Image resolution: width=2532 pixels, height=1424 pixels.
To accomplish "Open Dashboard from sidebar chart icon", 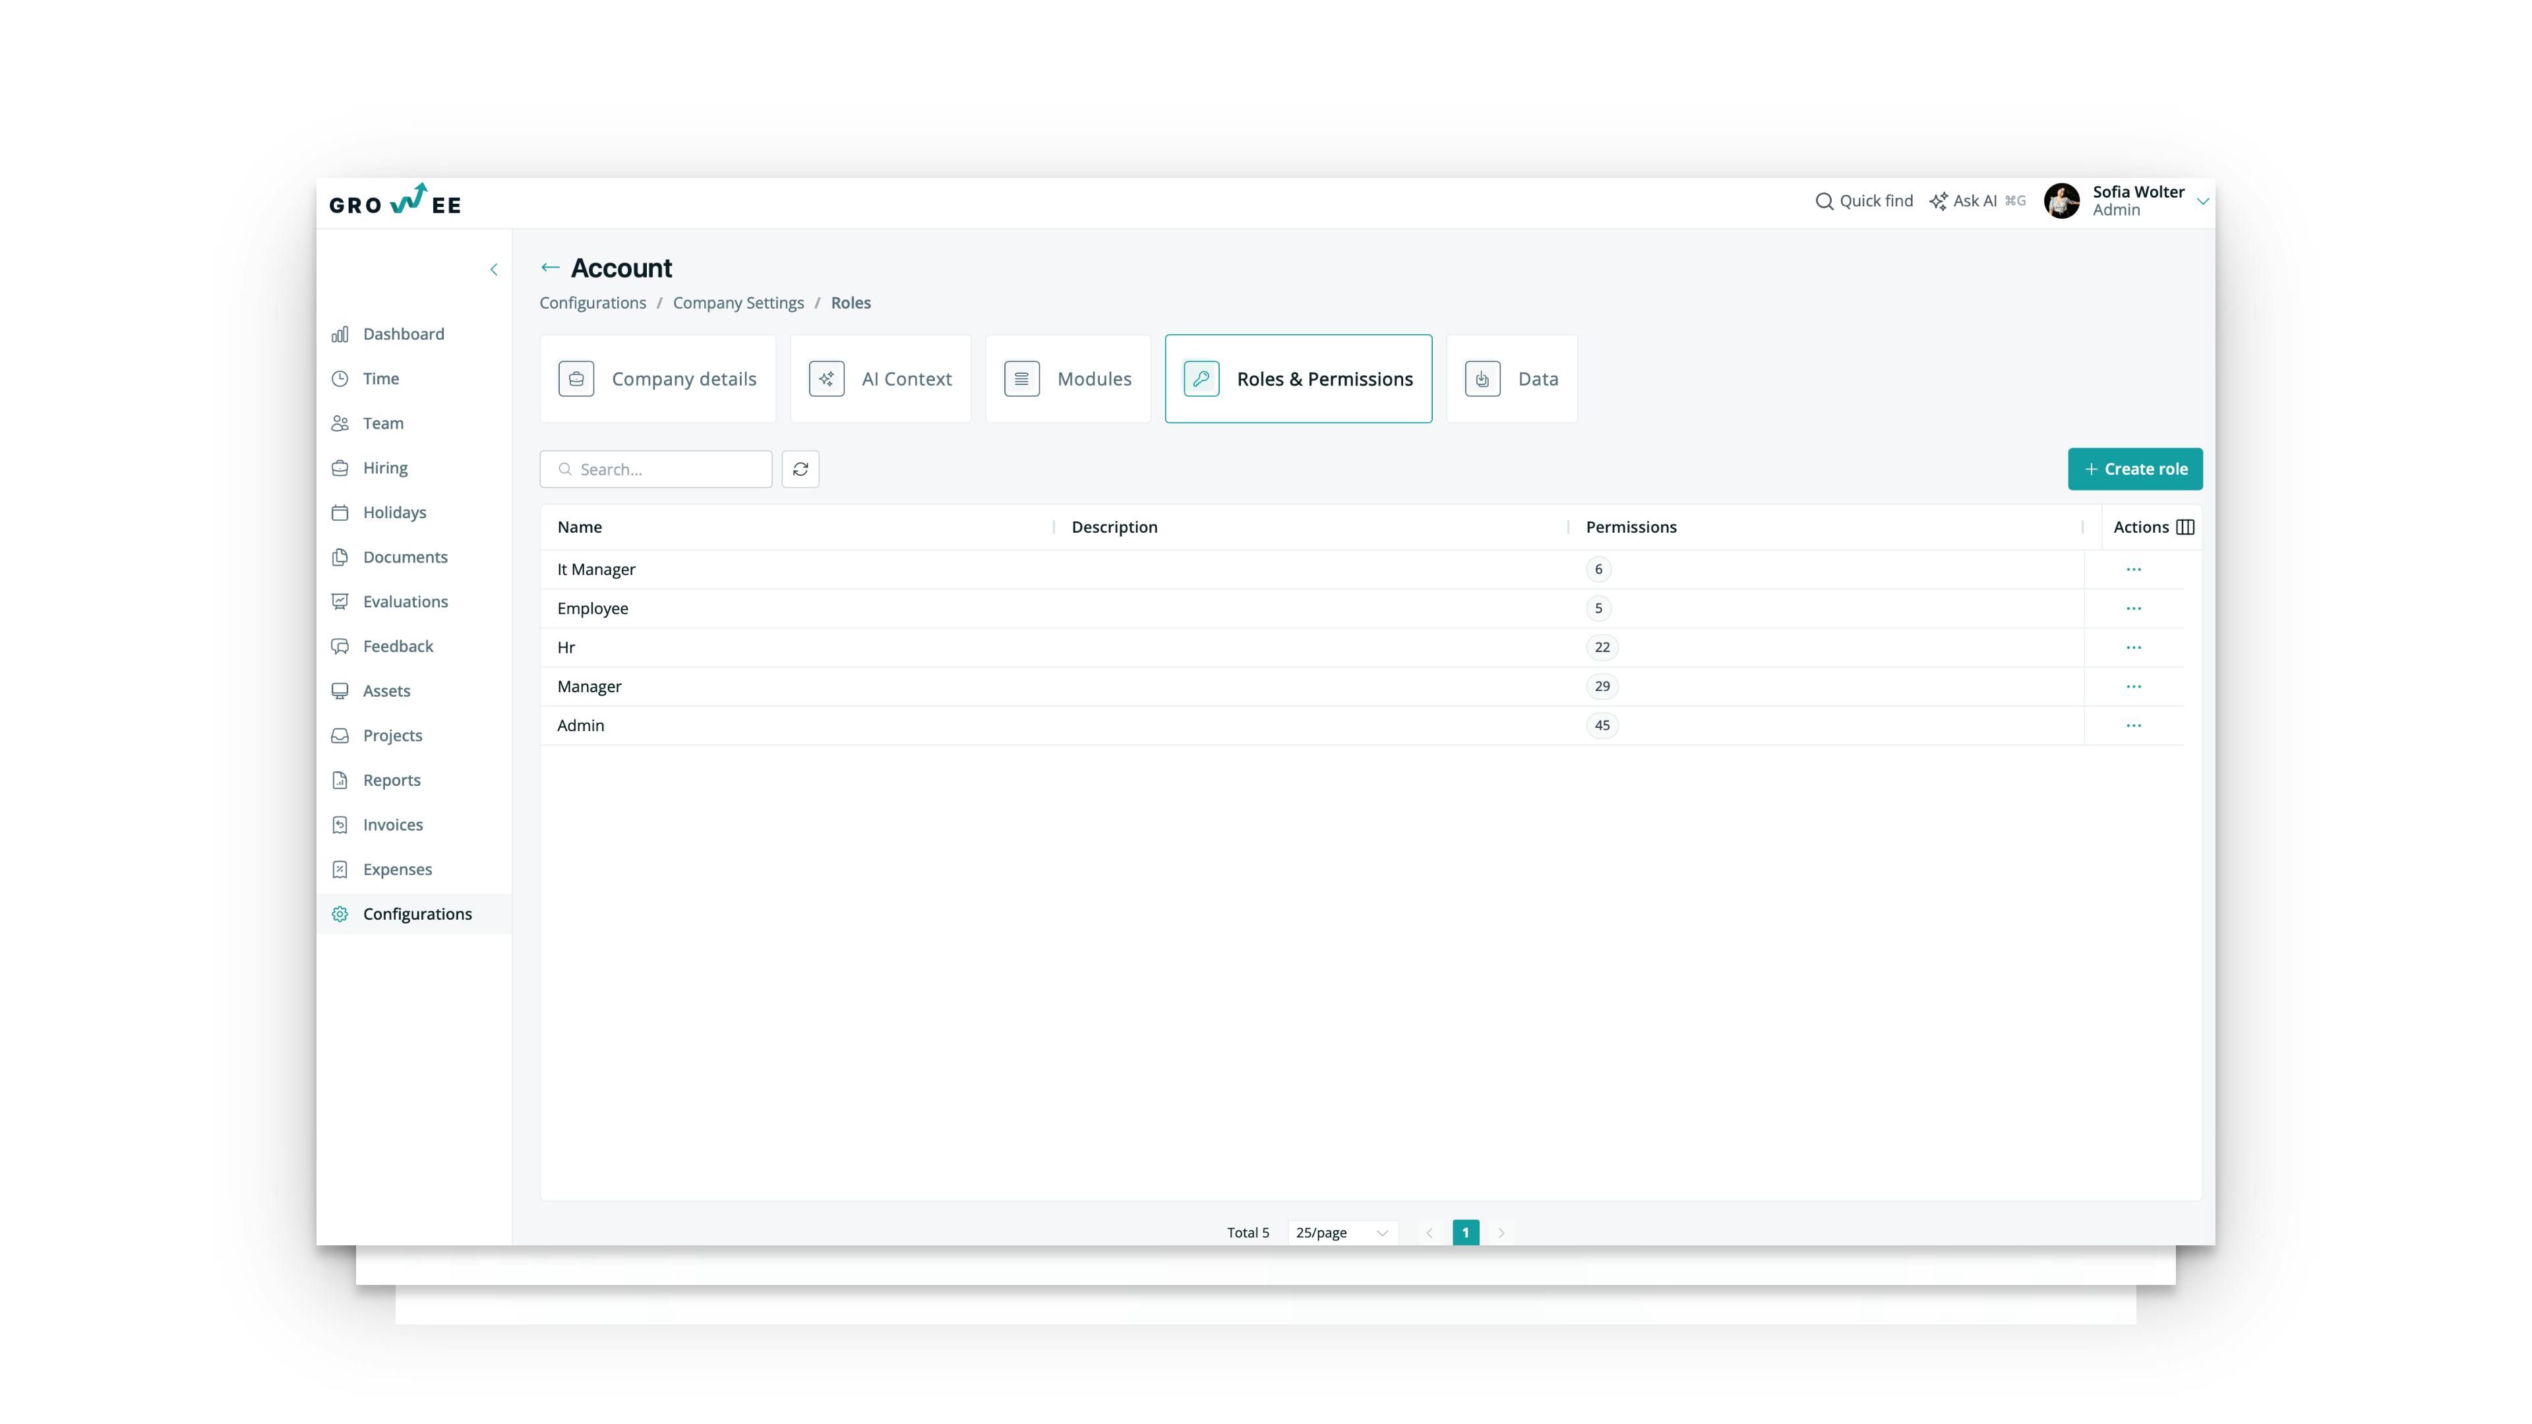I will [340, 334].
